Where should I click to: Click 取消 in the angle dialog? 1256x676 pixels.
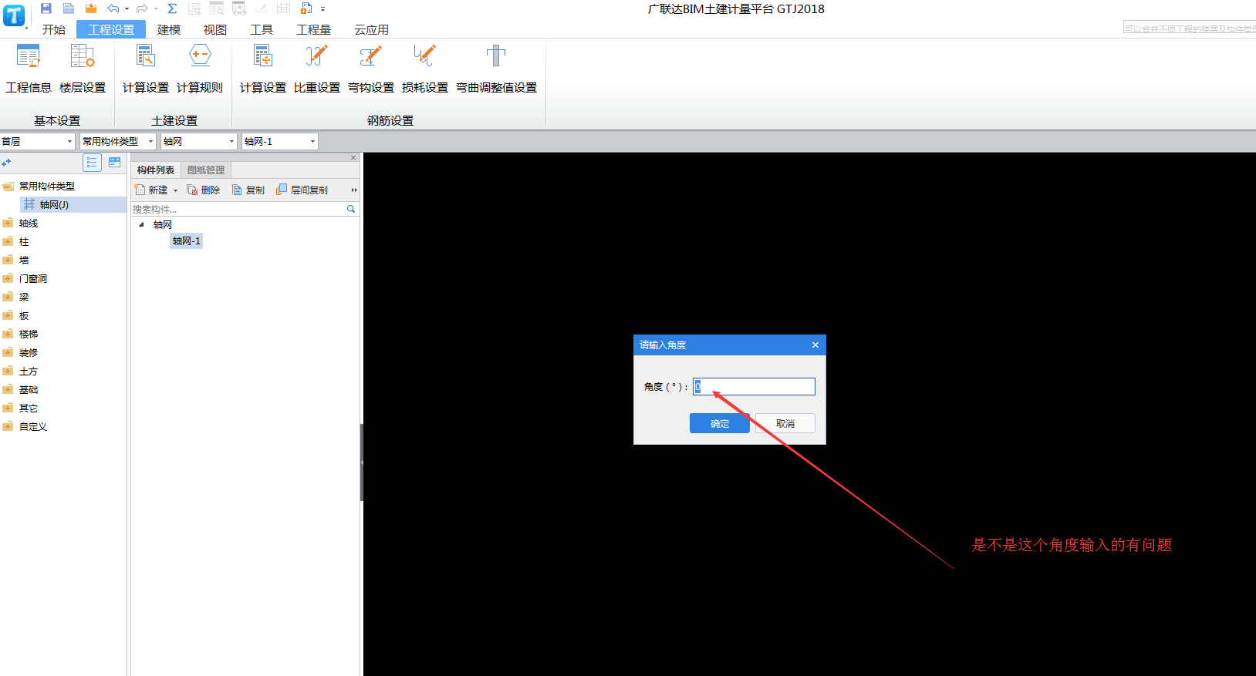(x=785, y=423)
